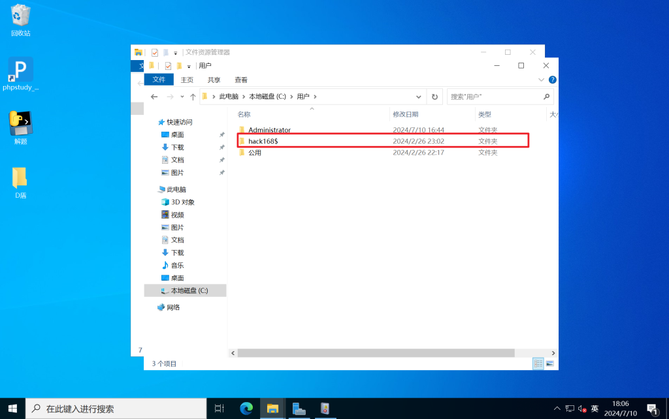Select the D盾 folder on desktop
The width and height of the screenshot is (669, 419).
(x=20, y=182)
